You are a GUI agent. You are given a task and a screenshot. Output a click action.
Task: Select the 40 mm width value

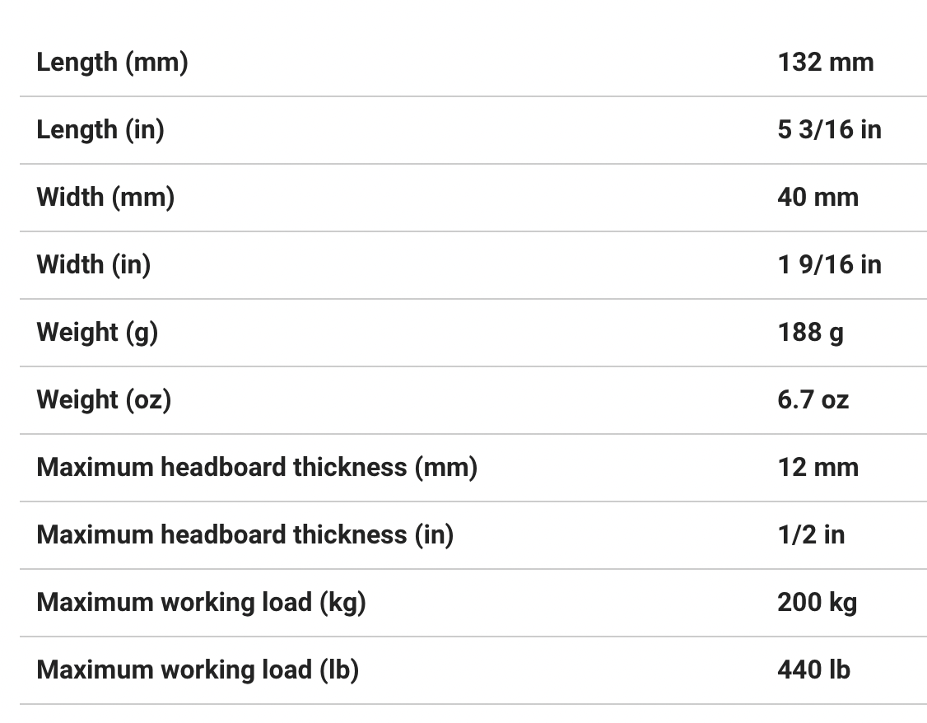(818, 198)
